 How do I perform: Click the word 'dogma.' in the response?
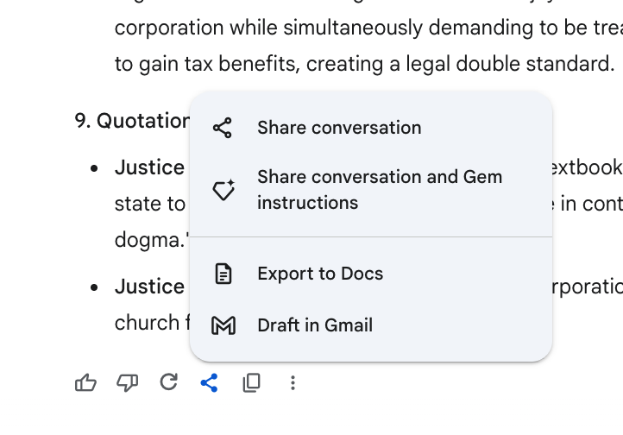151,240
